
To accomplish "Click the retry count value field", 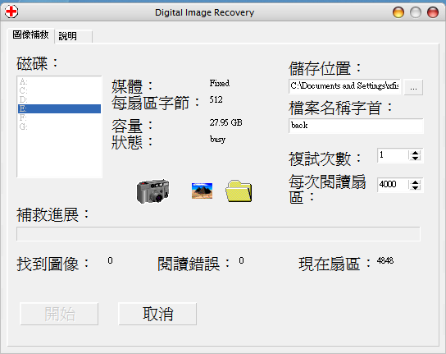I will coord(393,155).
